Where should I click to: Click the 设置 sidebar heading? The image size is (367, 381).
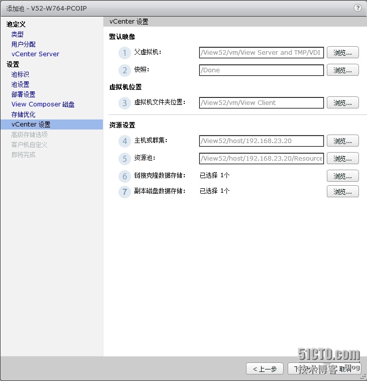(13, 64)
